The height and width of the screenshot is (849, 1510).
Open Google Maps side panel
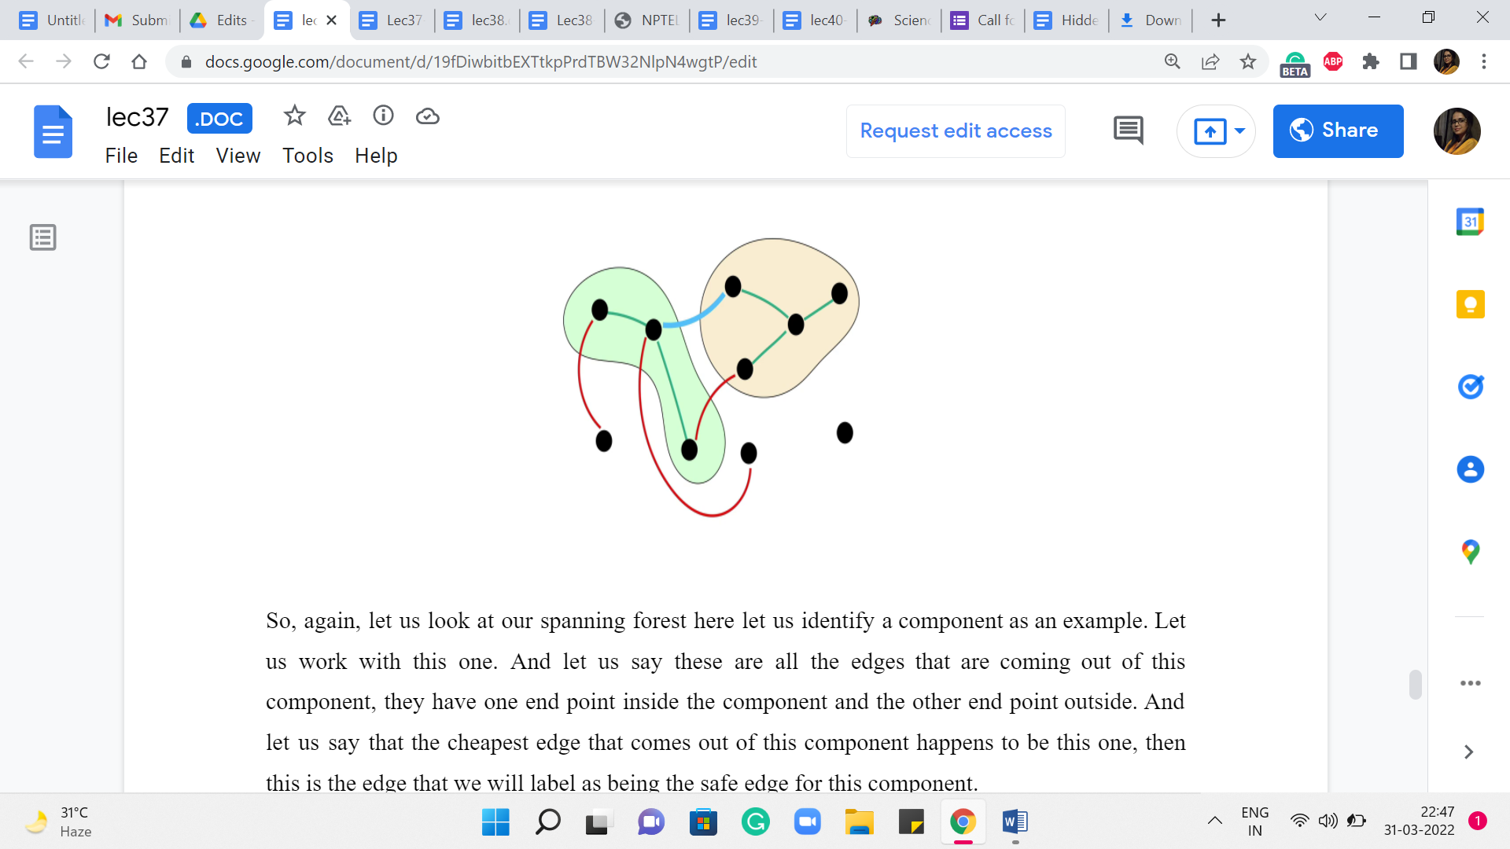[1470, 551]
